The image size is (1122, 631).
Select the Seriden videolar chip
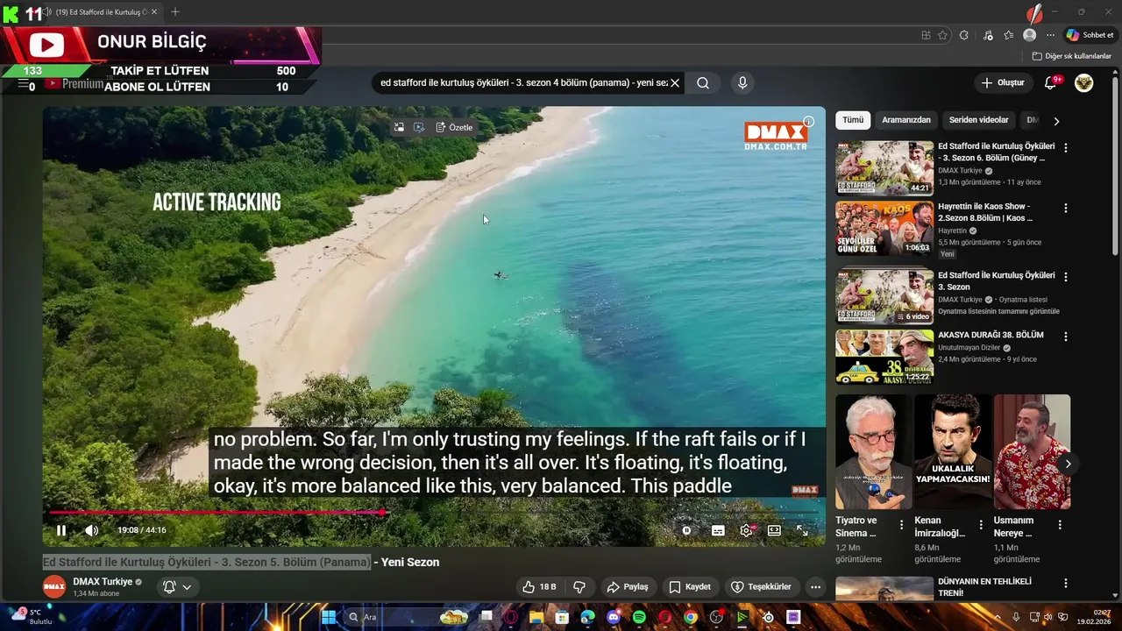coord(978,120)
